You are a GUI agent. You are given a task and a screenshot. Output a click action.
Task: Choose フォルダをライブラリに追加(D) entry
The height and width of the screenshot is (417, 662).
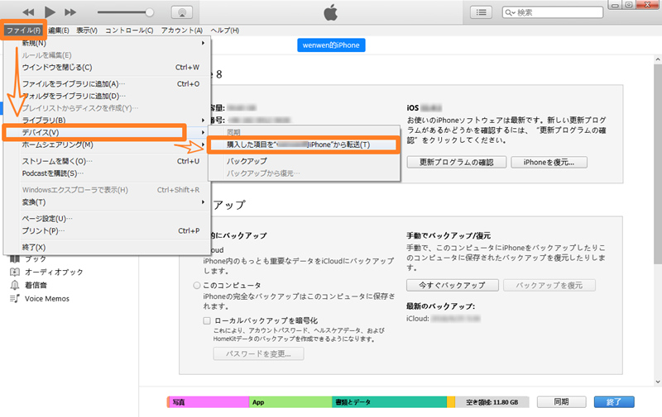coord(108,96)
